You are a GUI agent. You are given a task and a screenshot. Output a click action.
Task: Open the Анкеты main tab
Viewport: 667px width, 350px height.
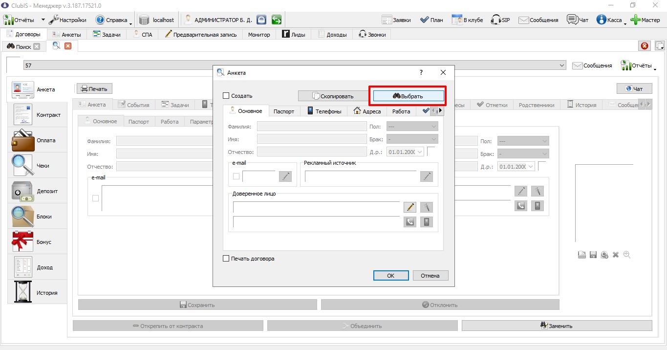pos(67,34)
